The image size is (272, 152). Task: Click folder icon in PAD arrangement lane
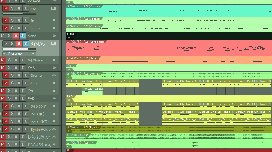[x=69, y=100]
